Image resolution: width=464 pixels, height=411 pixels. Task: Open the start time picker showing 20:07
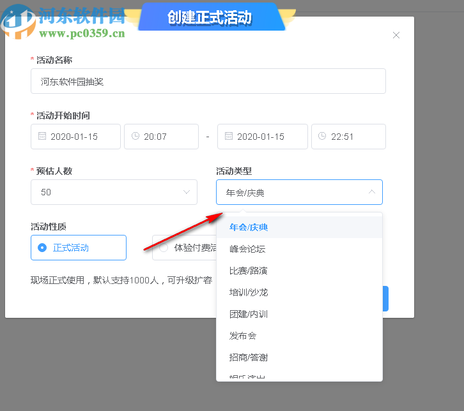click(x=161, y=137)
